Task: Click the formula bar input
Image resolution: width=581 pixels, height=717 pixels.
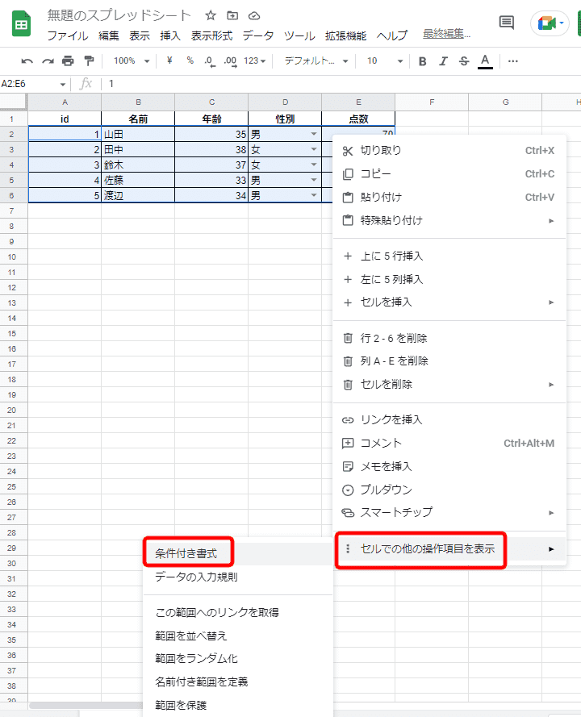Action: point(341,84)
